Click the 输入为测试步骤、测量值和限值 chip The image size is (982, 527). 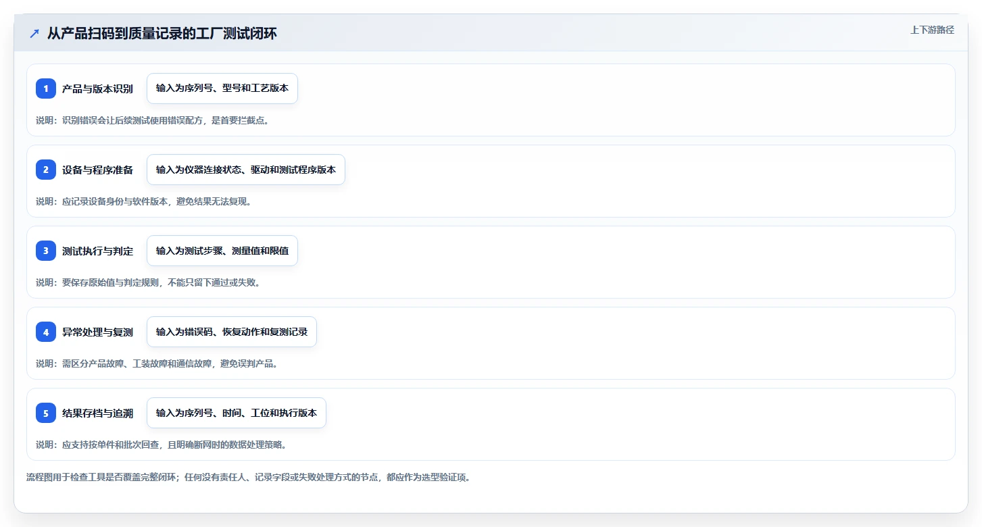point(222,251)
